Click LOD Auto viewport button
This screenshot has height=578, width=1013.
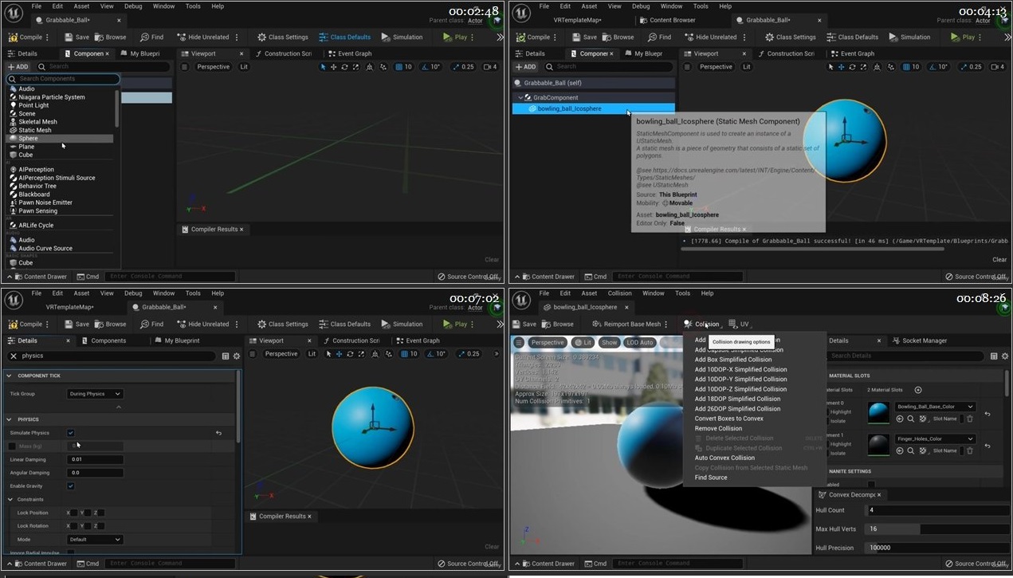tap(640, 342)
